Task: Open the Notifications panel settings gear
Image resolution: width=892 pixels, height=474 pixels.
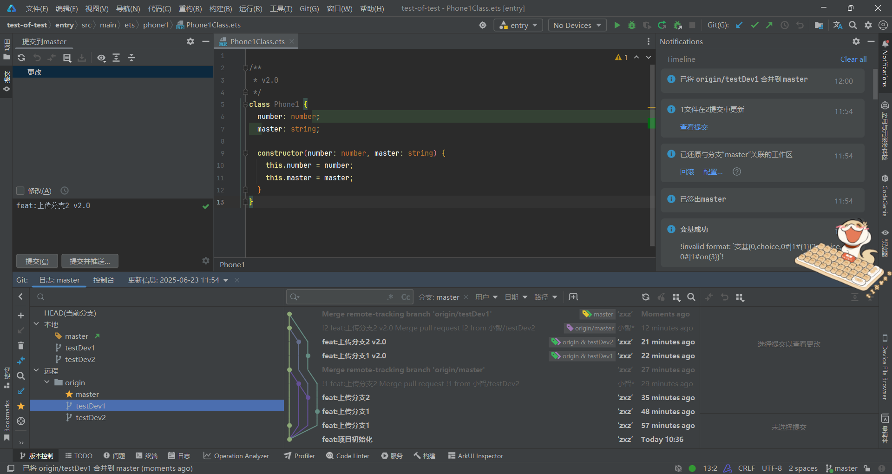Action: point(856,41)
